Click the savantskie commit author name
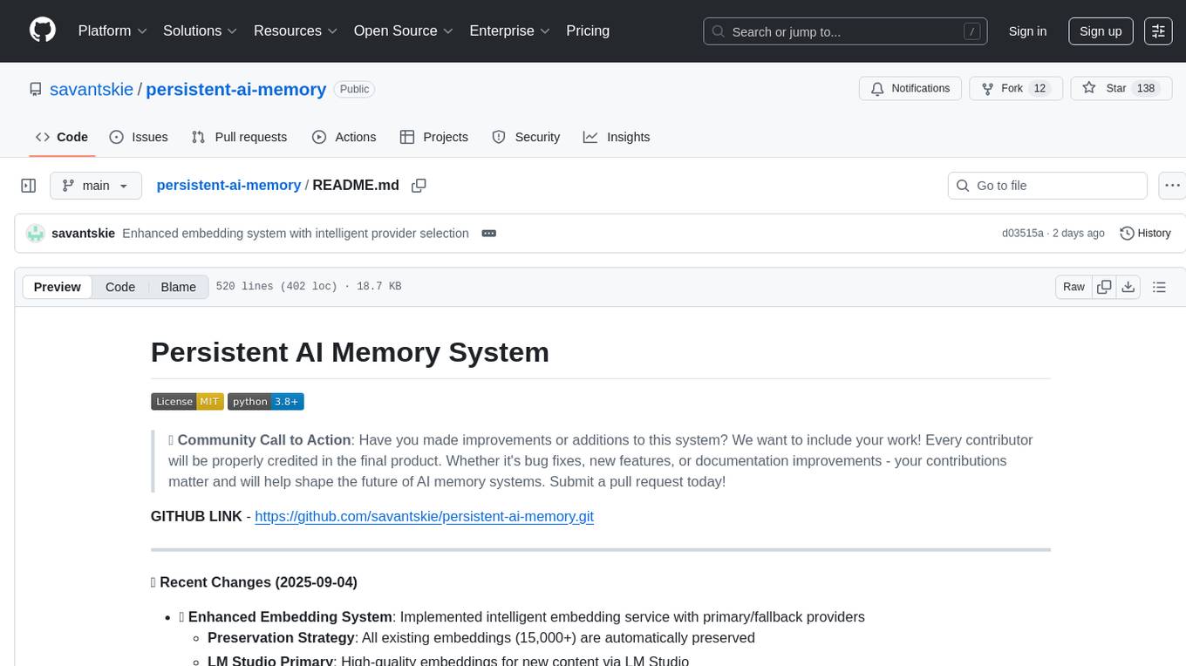 pos(83,234)
